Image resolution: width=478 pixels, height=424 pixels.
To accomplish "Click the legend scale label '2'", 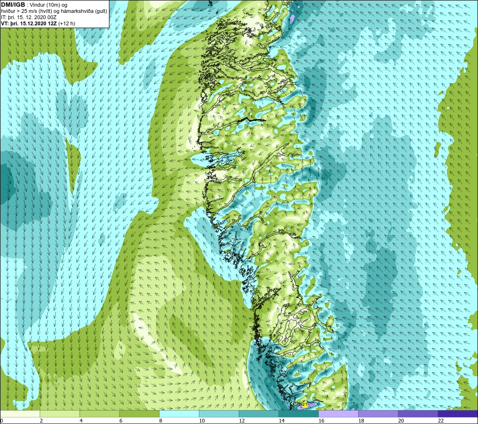I will [41, 421].
